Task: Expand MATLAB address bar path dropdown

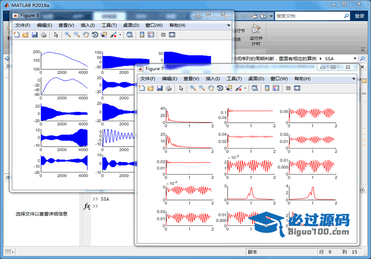Action: point(355,59)
